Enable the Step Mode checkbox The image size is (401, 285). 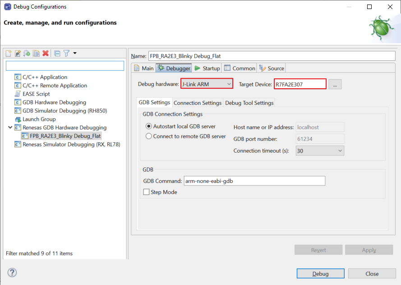click(146, 192)
